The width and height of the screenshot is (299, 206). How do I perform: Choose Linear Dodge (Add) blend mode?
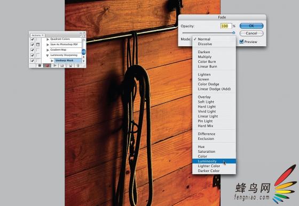coord(214,89)
